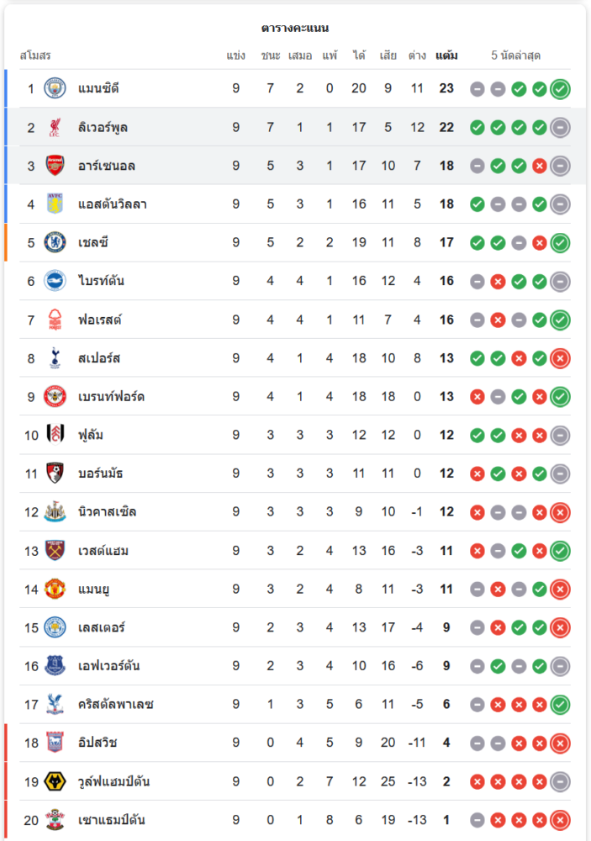Click the Manchester City club crest
The height and width of the screenshot is (841, 591).
pos(55,88)
